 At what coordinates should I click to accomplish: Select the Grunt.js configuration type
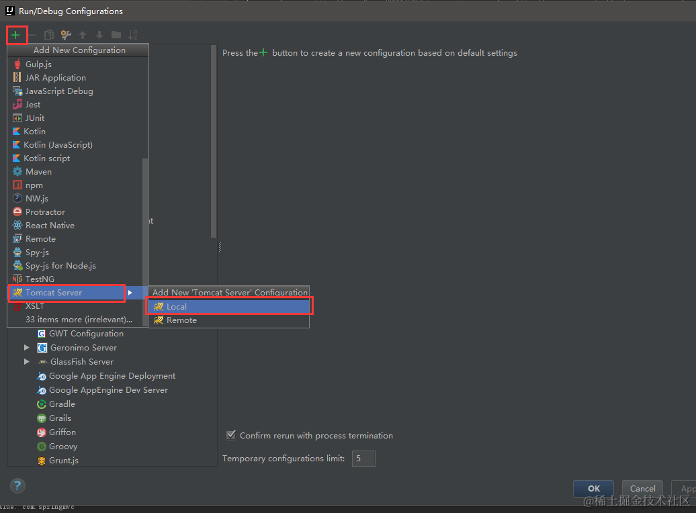coord(64,460)
